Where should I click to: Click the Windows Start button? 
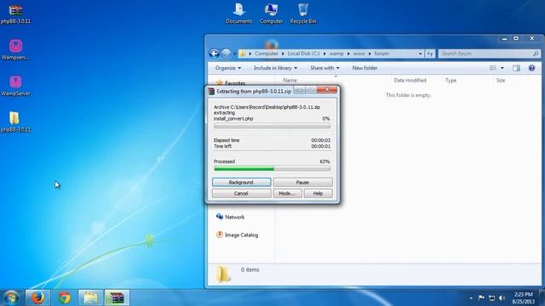11,297
